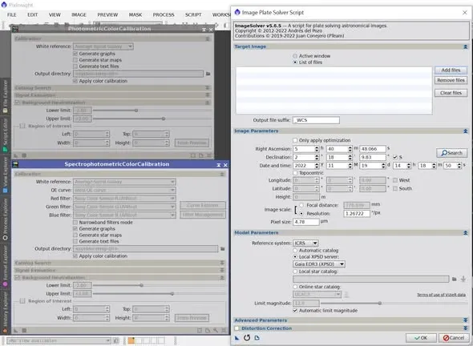Click the document icon beside reset in Image Solver
This screenshot has height=346, width=473.
(257, 338)
